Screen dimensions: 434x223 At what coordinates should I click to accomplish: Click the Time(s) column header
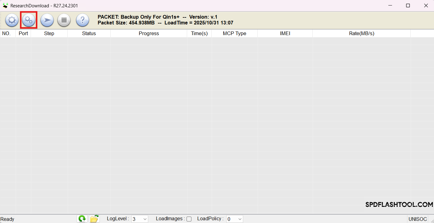point(199,34)
